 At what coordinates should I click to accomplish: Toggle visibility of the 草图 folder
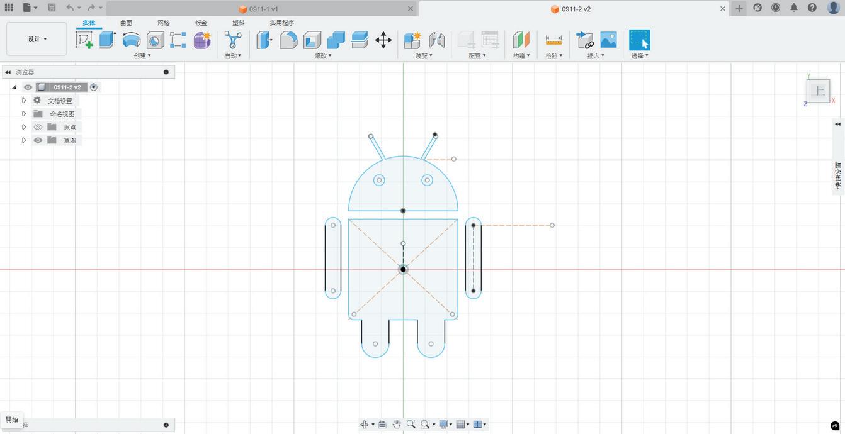point(38,140)
